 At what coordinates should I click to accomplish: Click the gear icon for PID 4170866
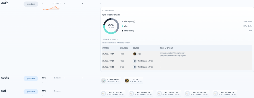[104, 93]
